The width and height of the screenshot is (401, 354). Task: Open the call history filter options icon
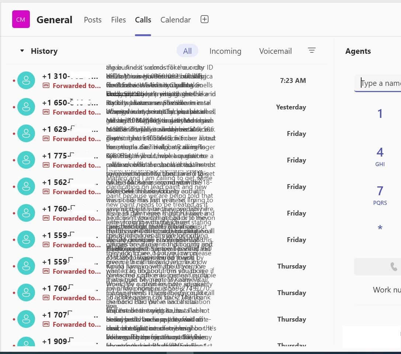[311, 50]
